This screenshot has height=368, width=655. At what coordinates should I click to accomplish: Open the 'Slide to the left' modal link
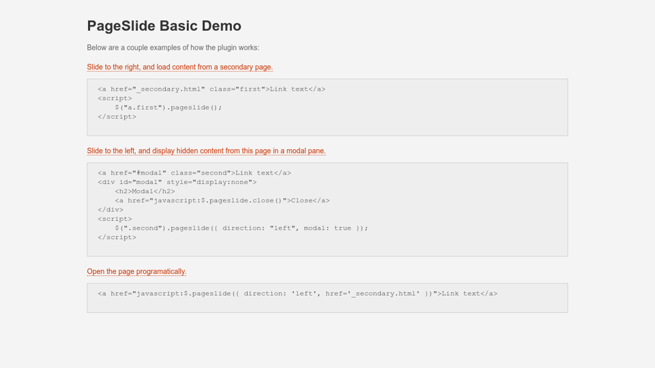coord(206,151)
